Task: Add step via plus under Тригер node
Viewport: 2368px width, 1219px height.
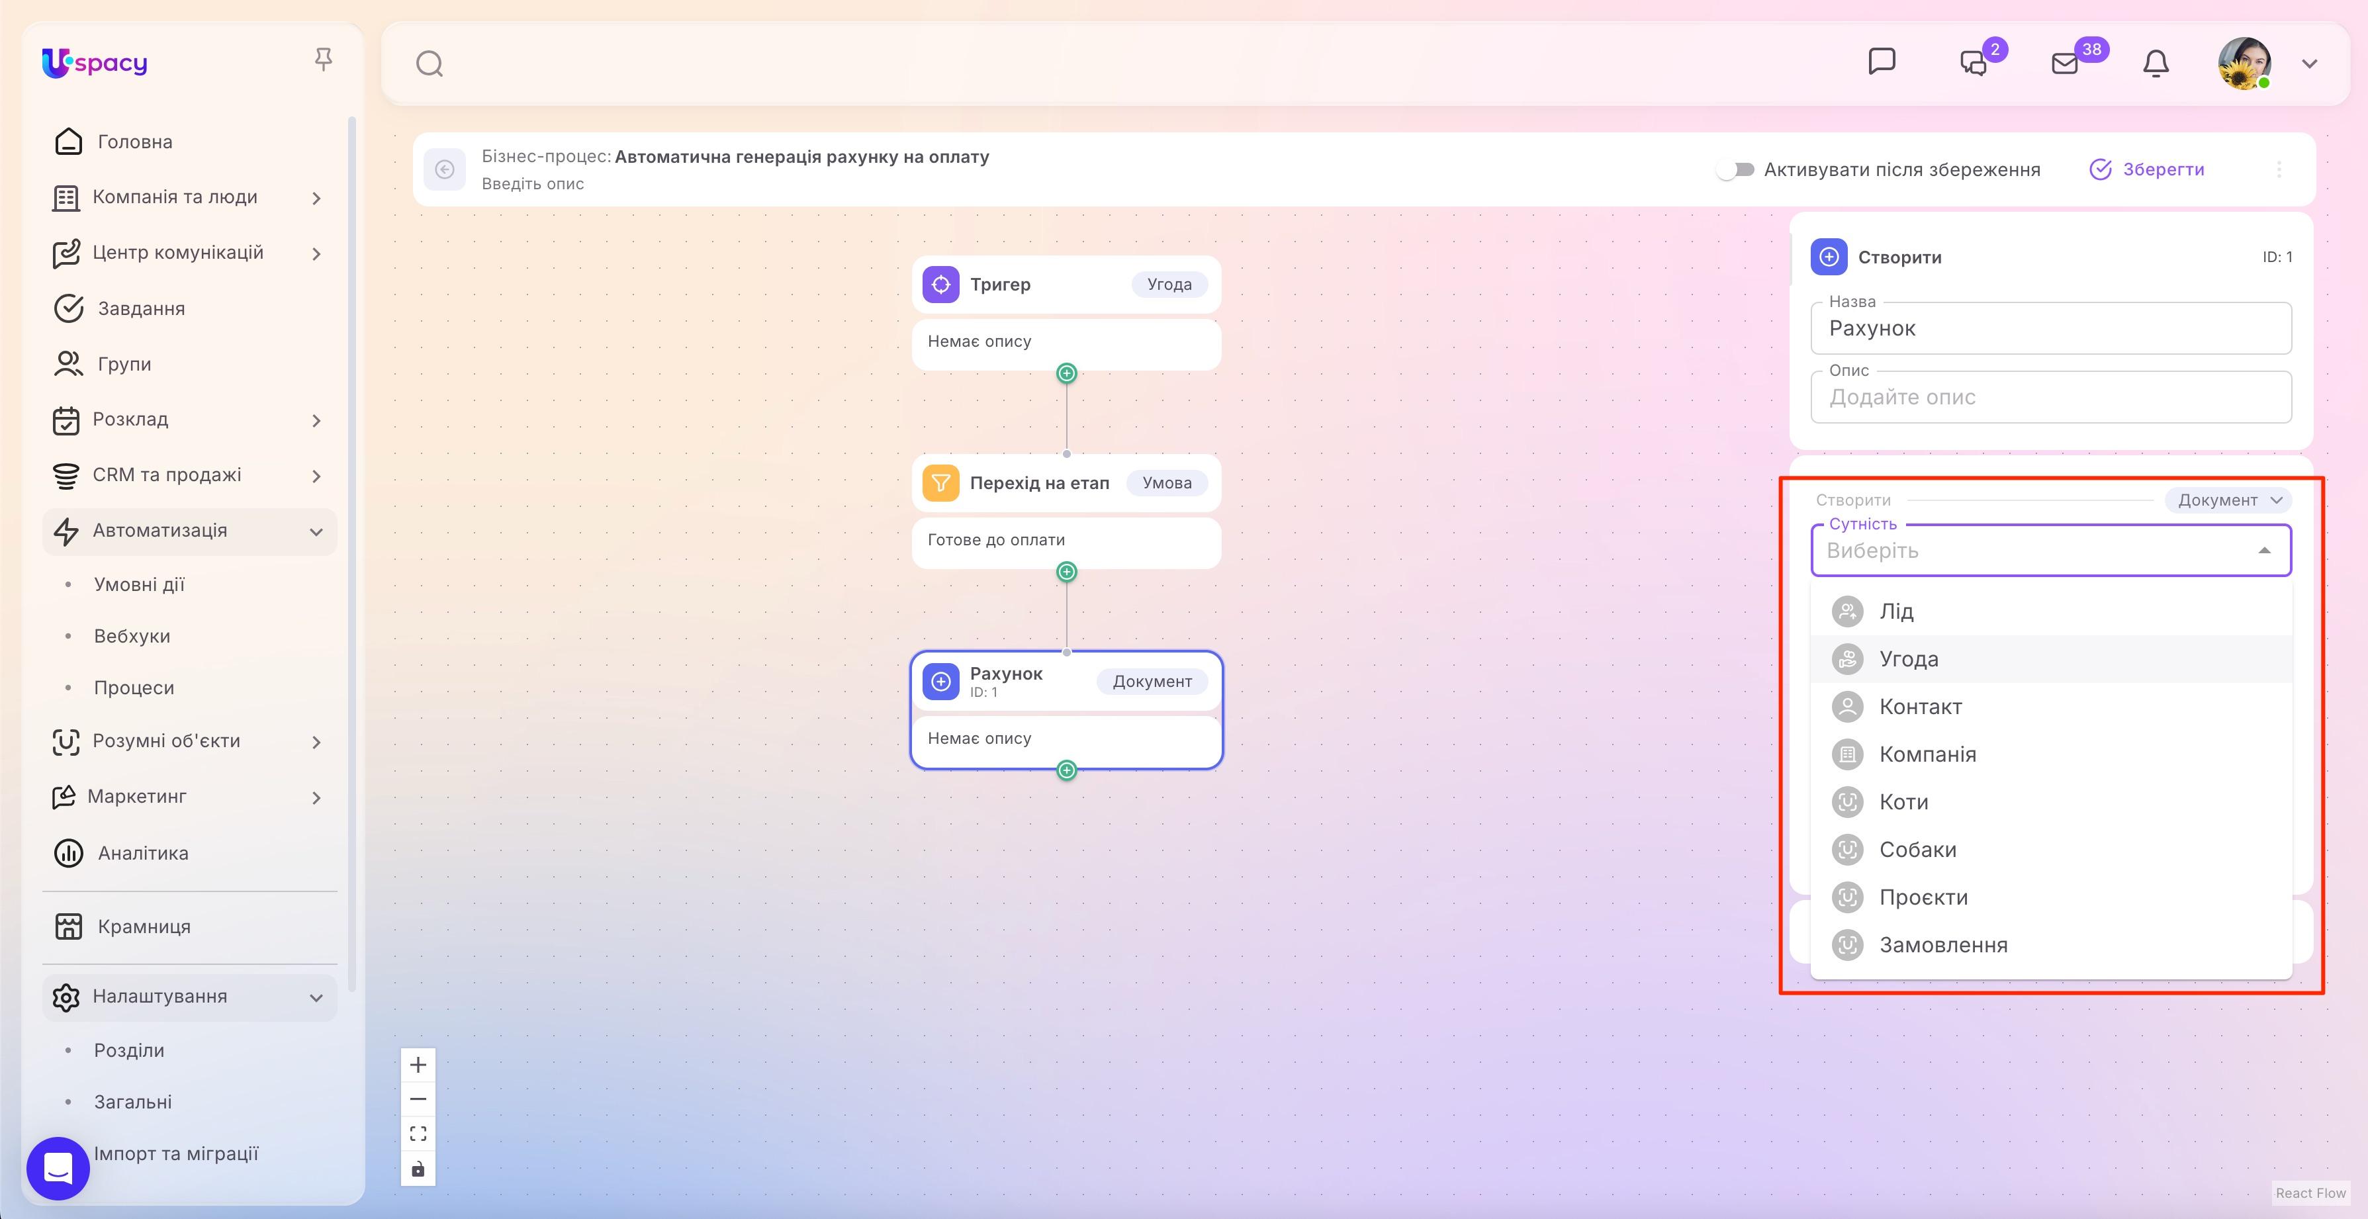Action: pyautogui.click(x=1066, y=373)
